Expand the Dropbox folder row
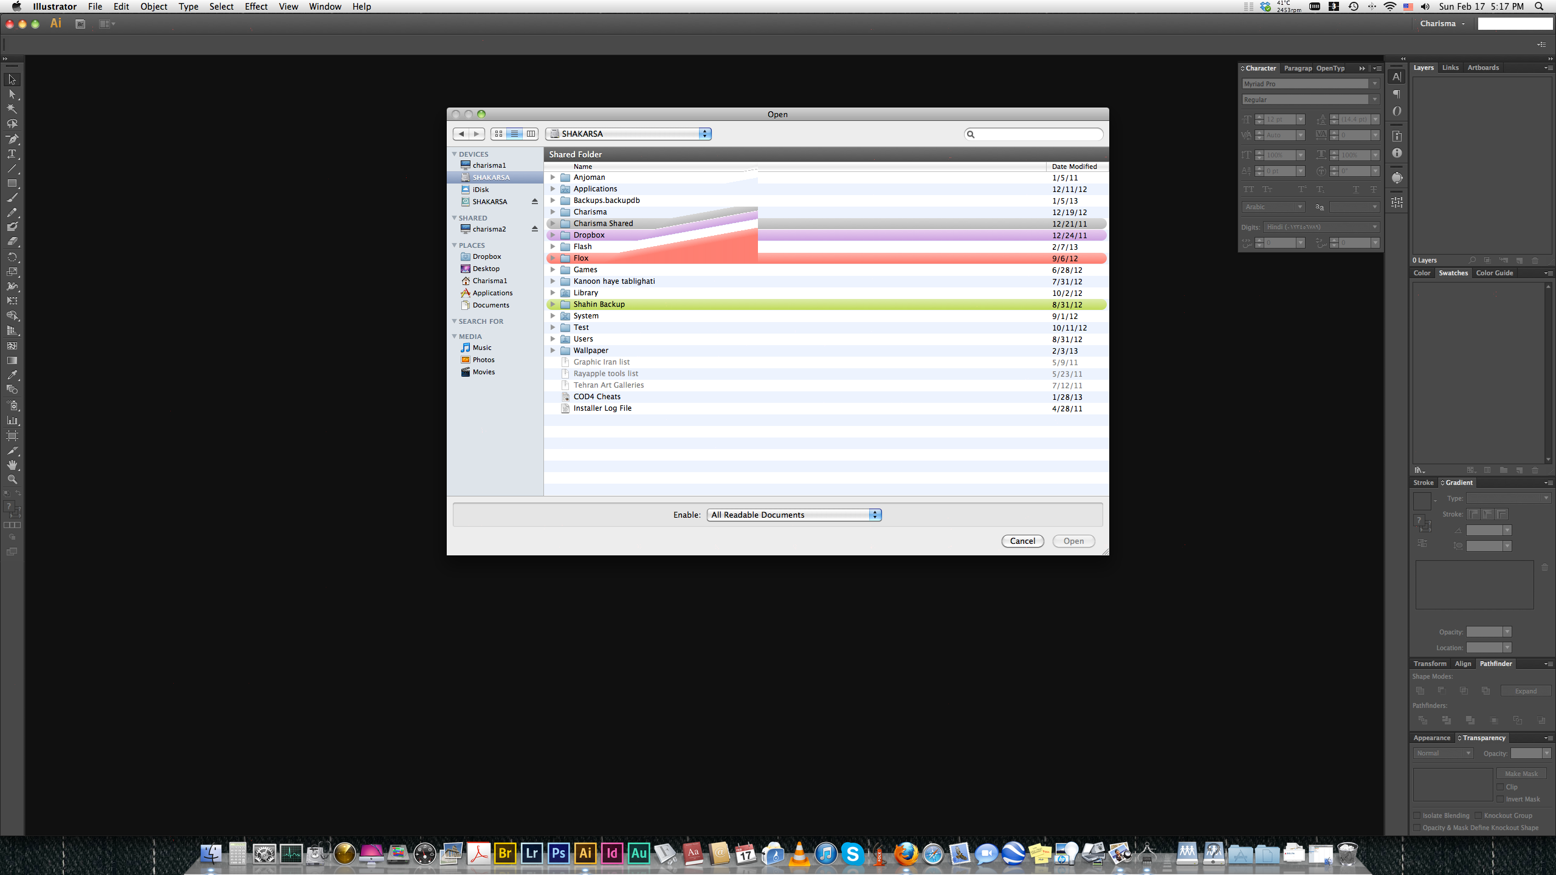Screen dimensions: 1556x875 pyautogui.click(x=553, y=235)
